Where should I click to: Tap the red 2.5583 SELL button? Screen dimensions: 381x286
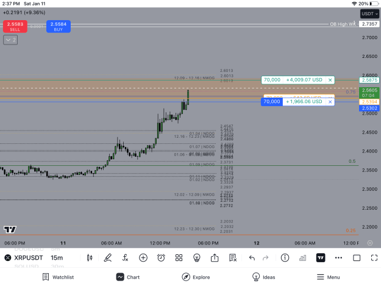pos(15,26)
